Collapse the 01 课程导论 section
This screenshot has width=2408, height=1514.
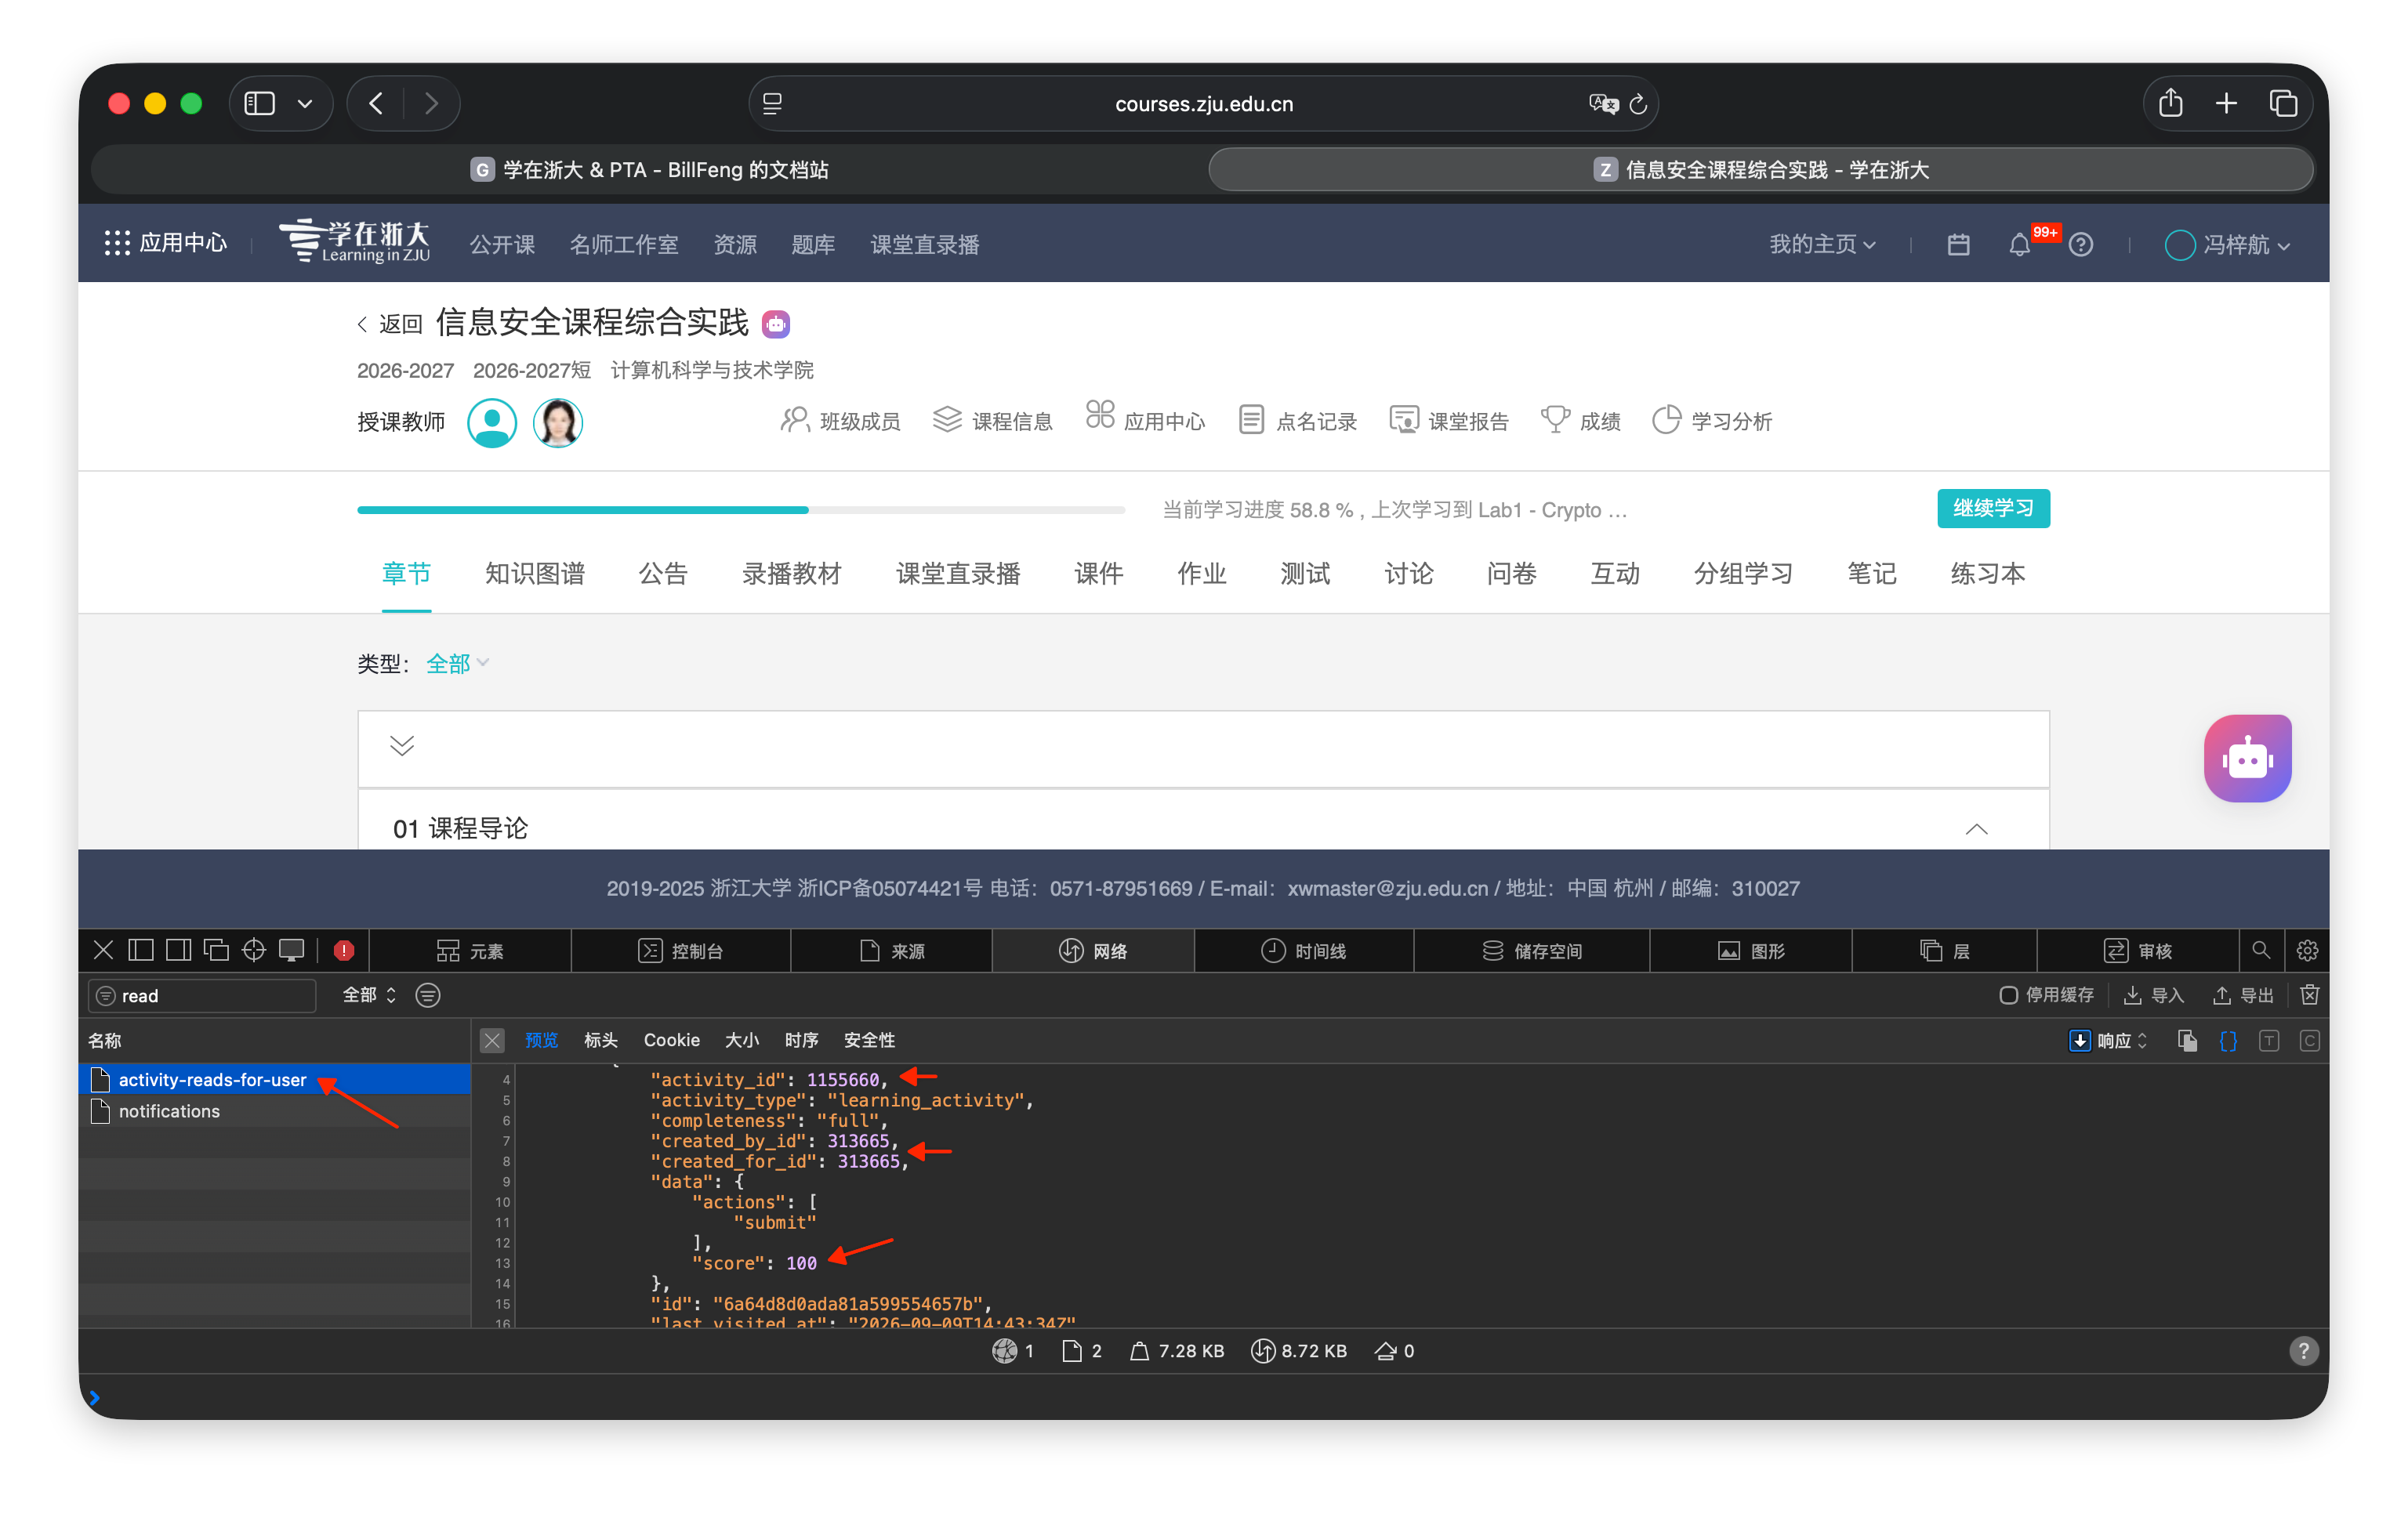point(1976,829)
